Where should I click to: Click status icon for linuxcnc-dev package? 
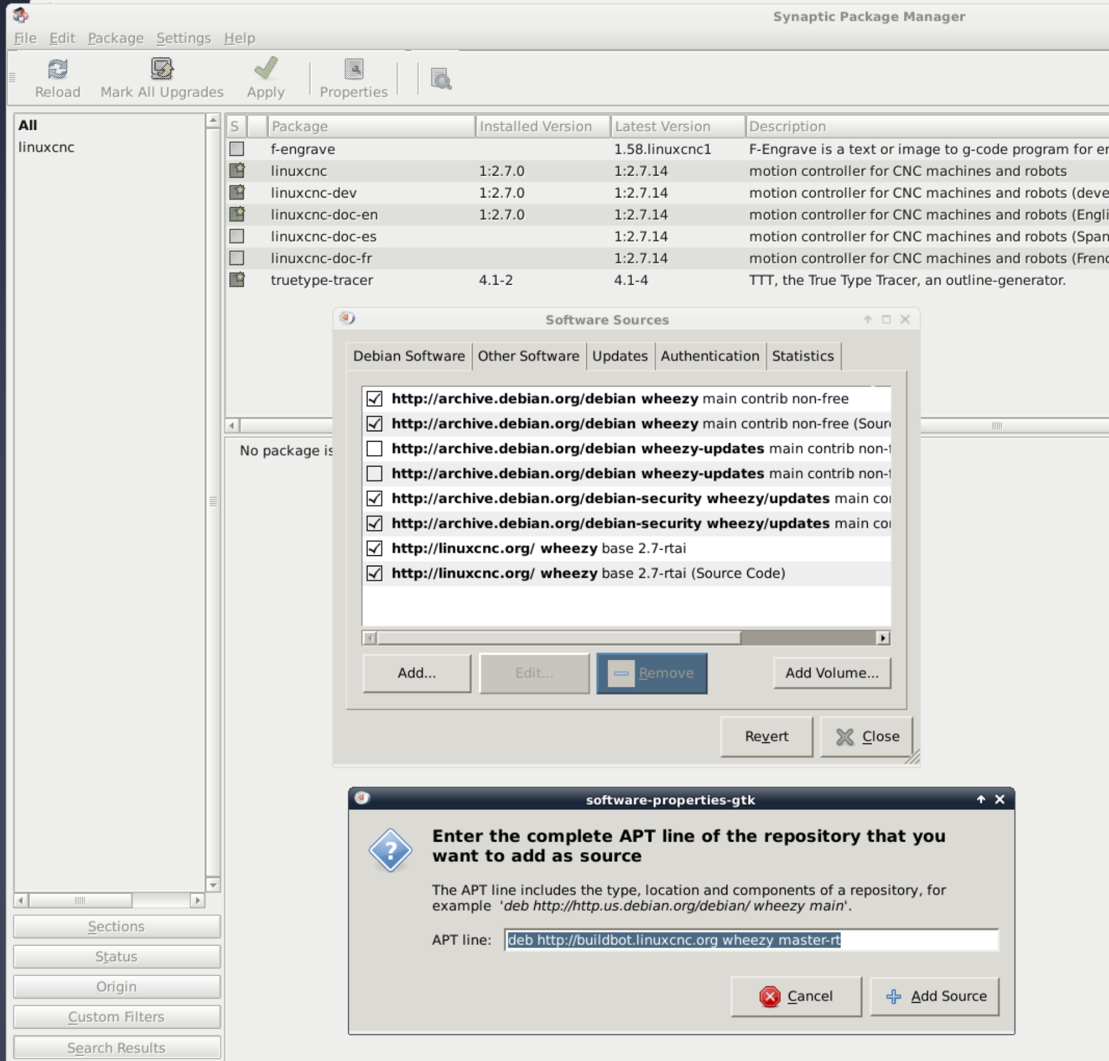(237, 192)
